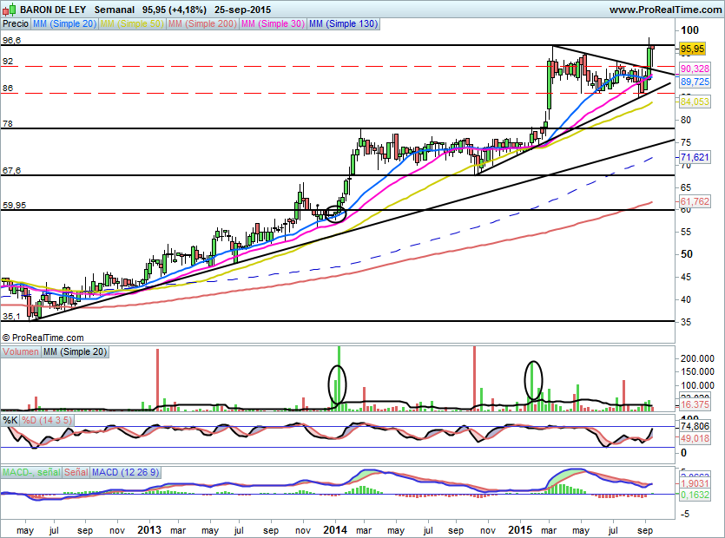The image size is (725, 538).
Task: Select the BARON DE LEY chart title
Action: (53, 10)
